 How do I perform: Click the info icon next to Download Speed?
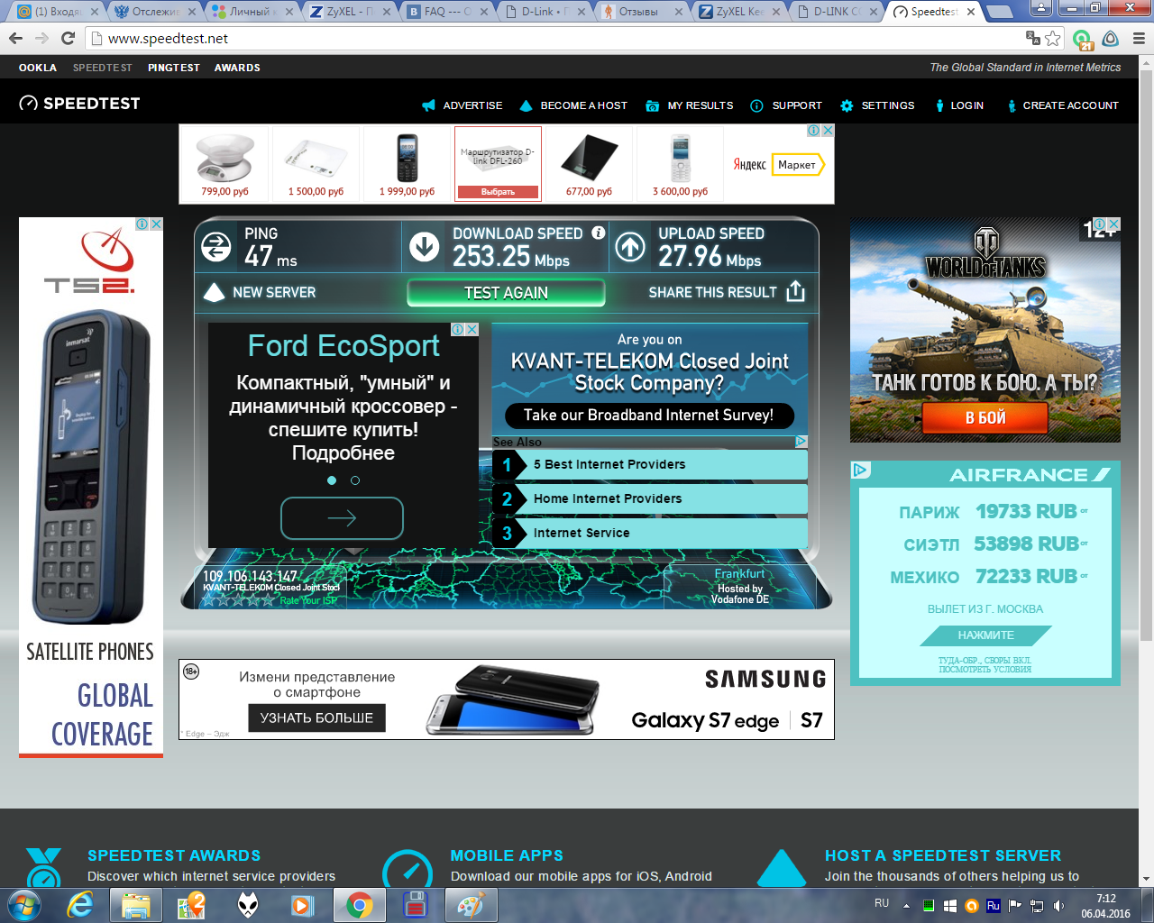pos(599,233)
